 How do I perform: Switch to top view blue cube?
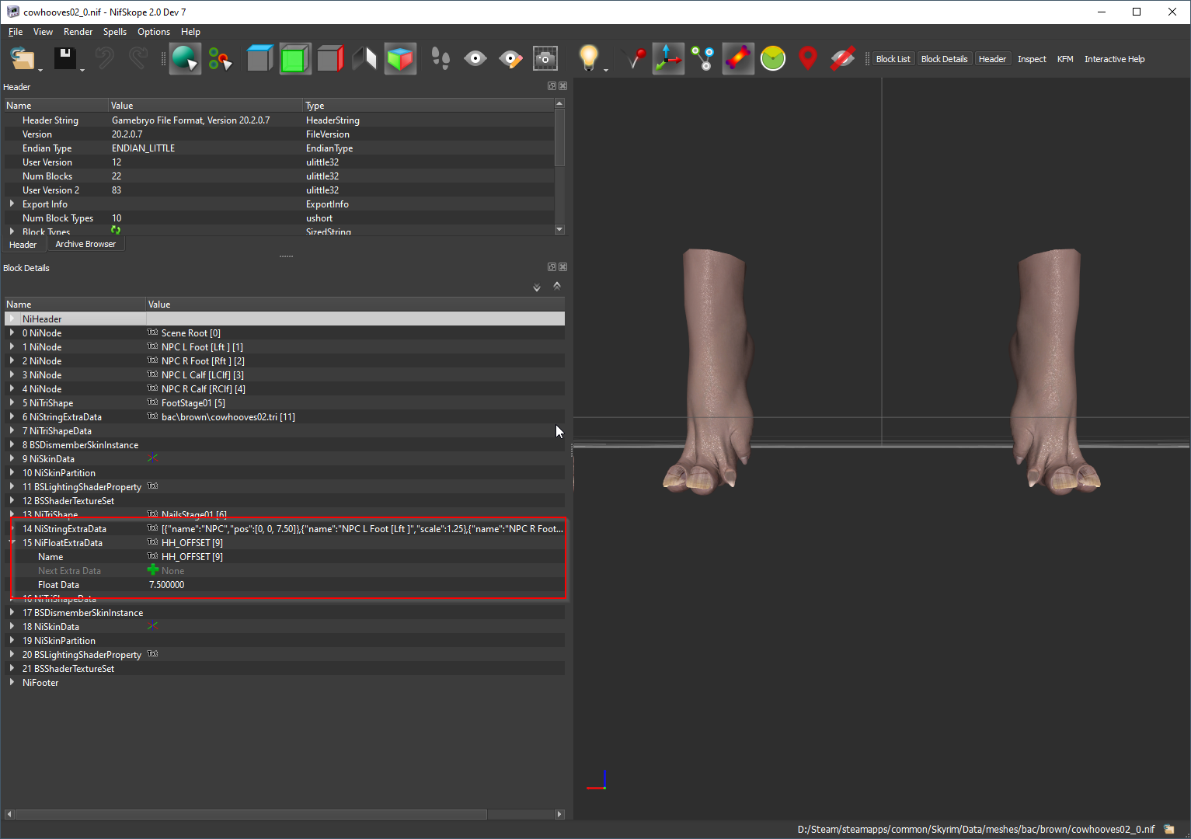pyautogui.click(x=259, y=59)
